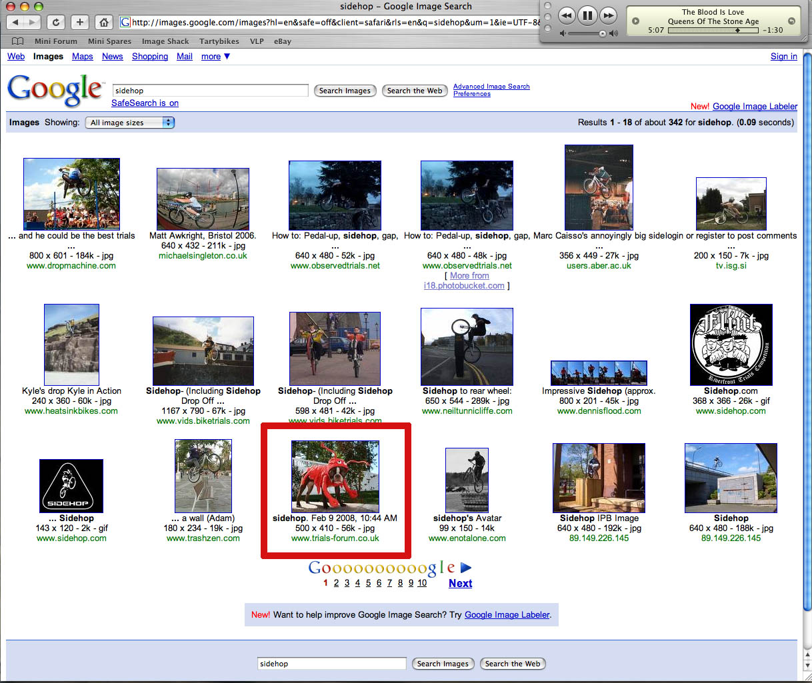Viewport: 812px width, 683px height.
Task: Reload the page with Safari's refresh button
Action: pyautogui.click(x=56, y=22)
